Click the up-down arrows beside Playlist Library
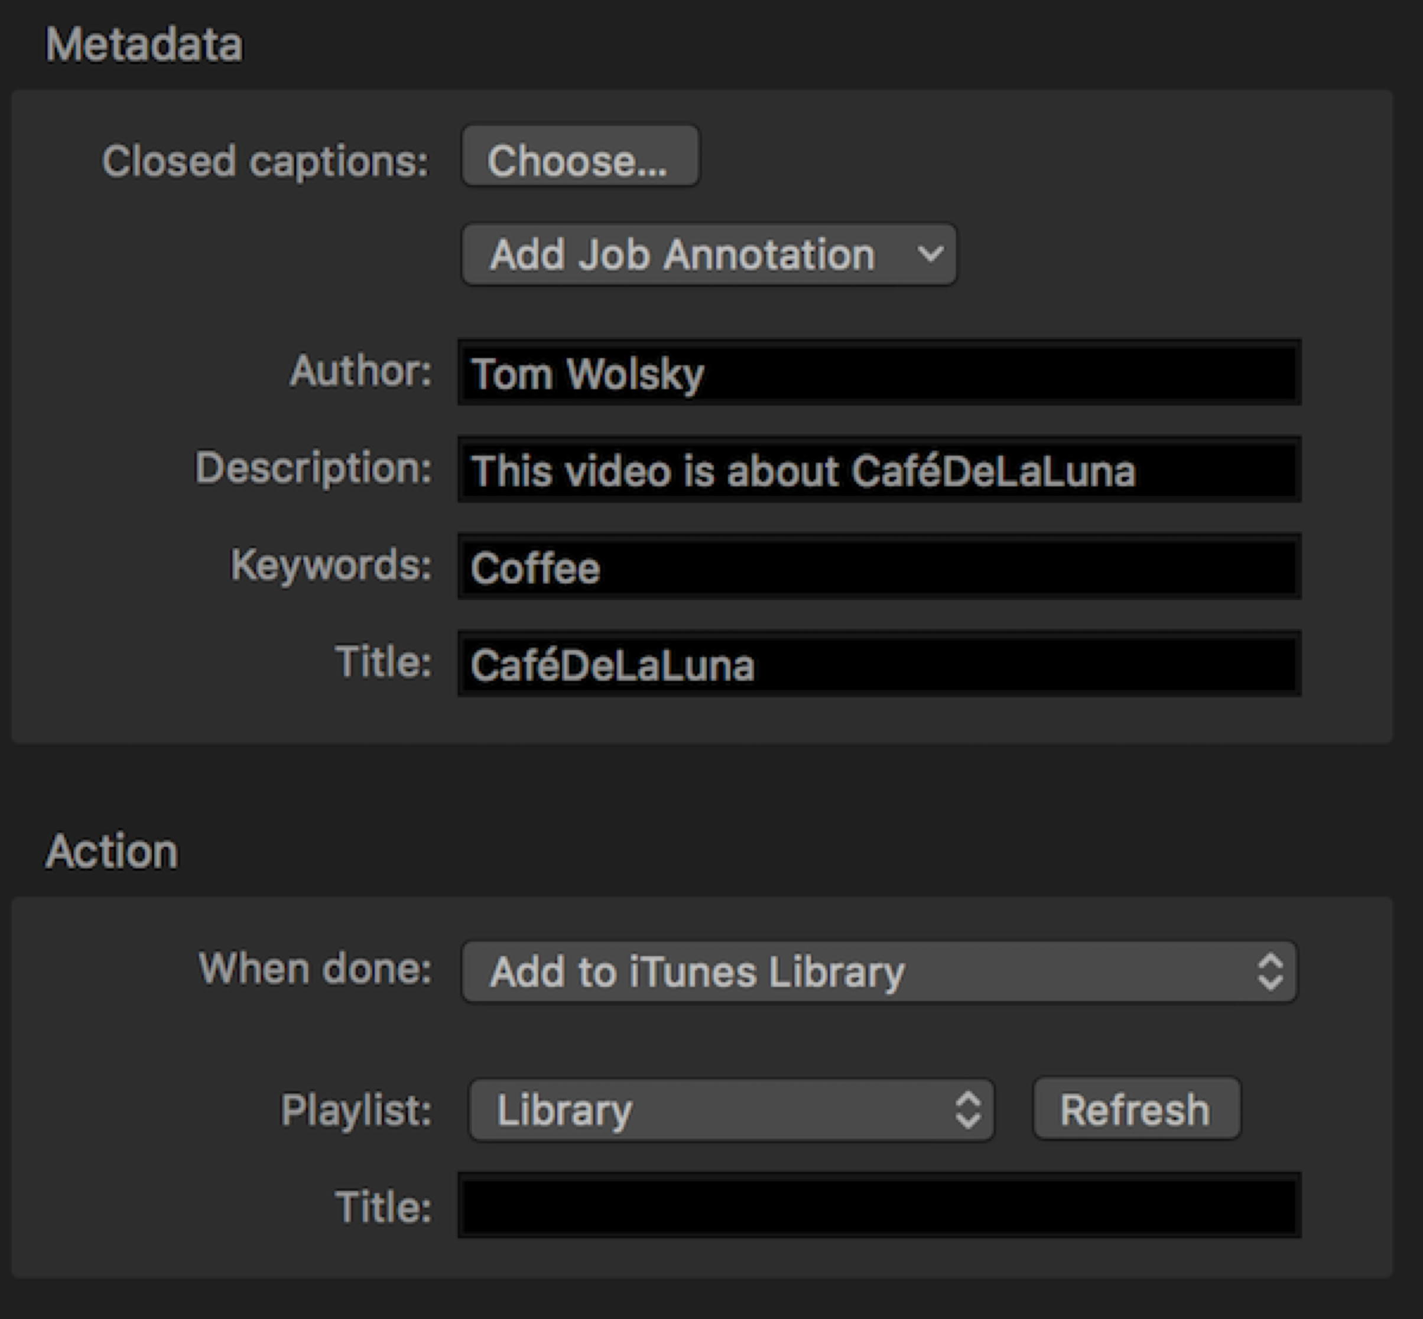 click(x=967, y=1110)
